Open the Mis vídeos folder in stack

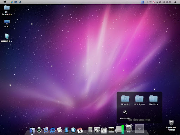click(153, 100)
